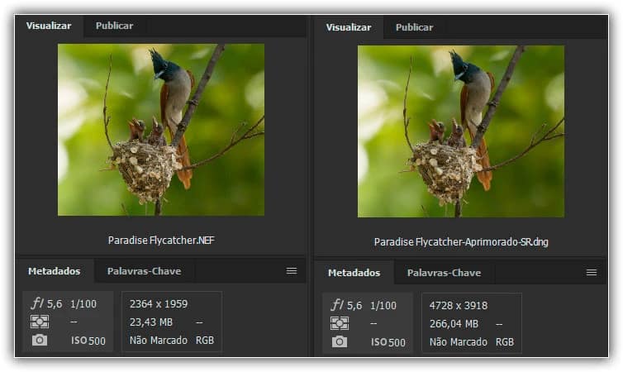This screenshot has height=372, width=623.
Task: Open the left Metadados panel menu icon
Action: click(292, 270)
